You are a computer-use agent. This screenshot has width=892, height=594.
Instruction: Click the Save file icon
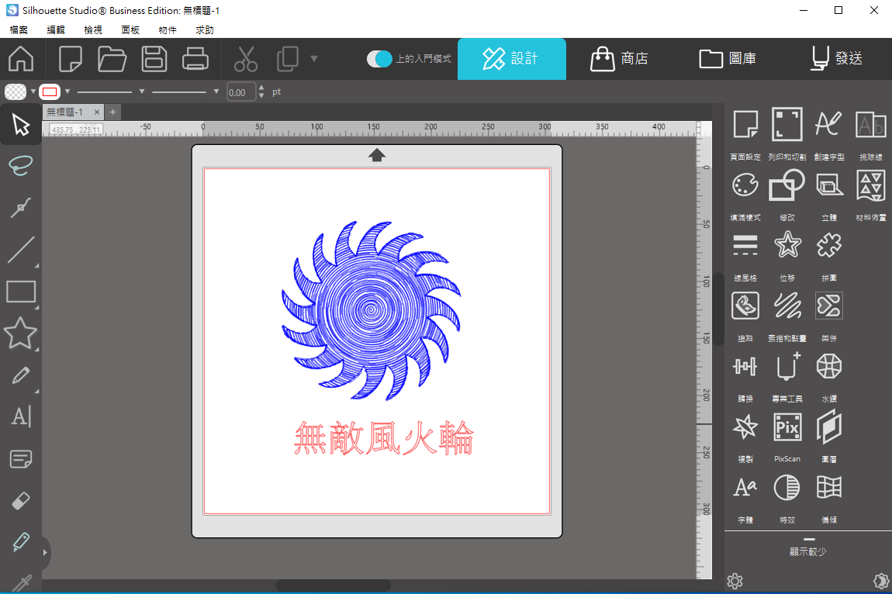coord(154,59)
